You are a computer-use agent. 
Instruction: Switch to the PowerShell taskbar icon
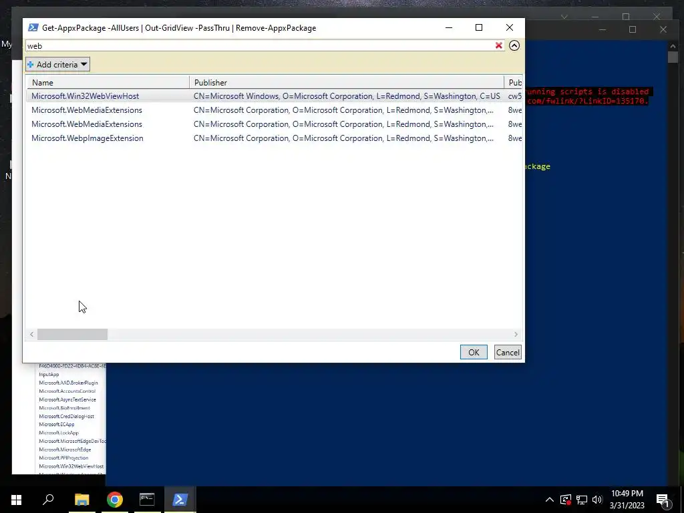click(x=180, y=500)
